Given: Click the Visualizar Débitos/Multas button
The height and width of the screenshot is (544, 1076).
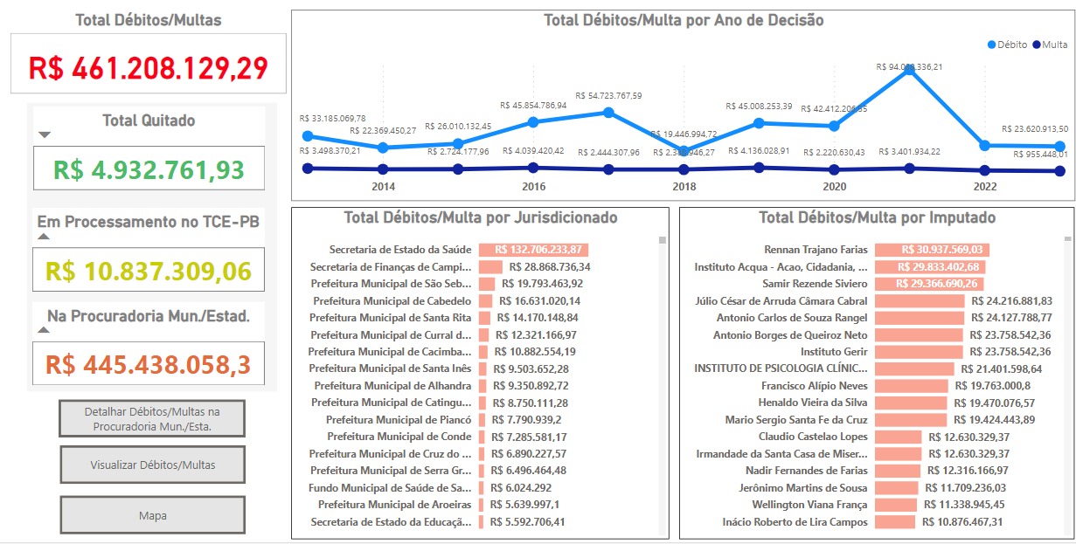Looking at the screenshot, I should [152, 465].
